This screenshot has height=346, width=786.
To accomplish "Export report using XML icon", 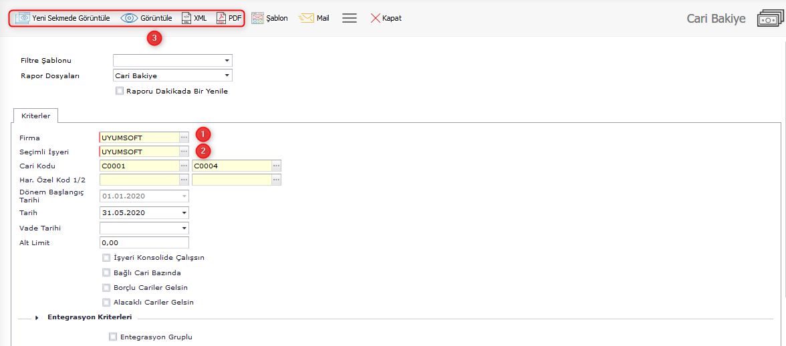I will pos(186,18).
